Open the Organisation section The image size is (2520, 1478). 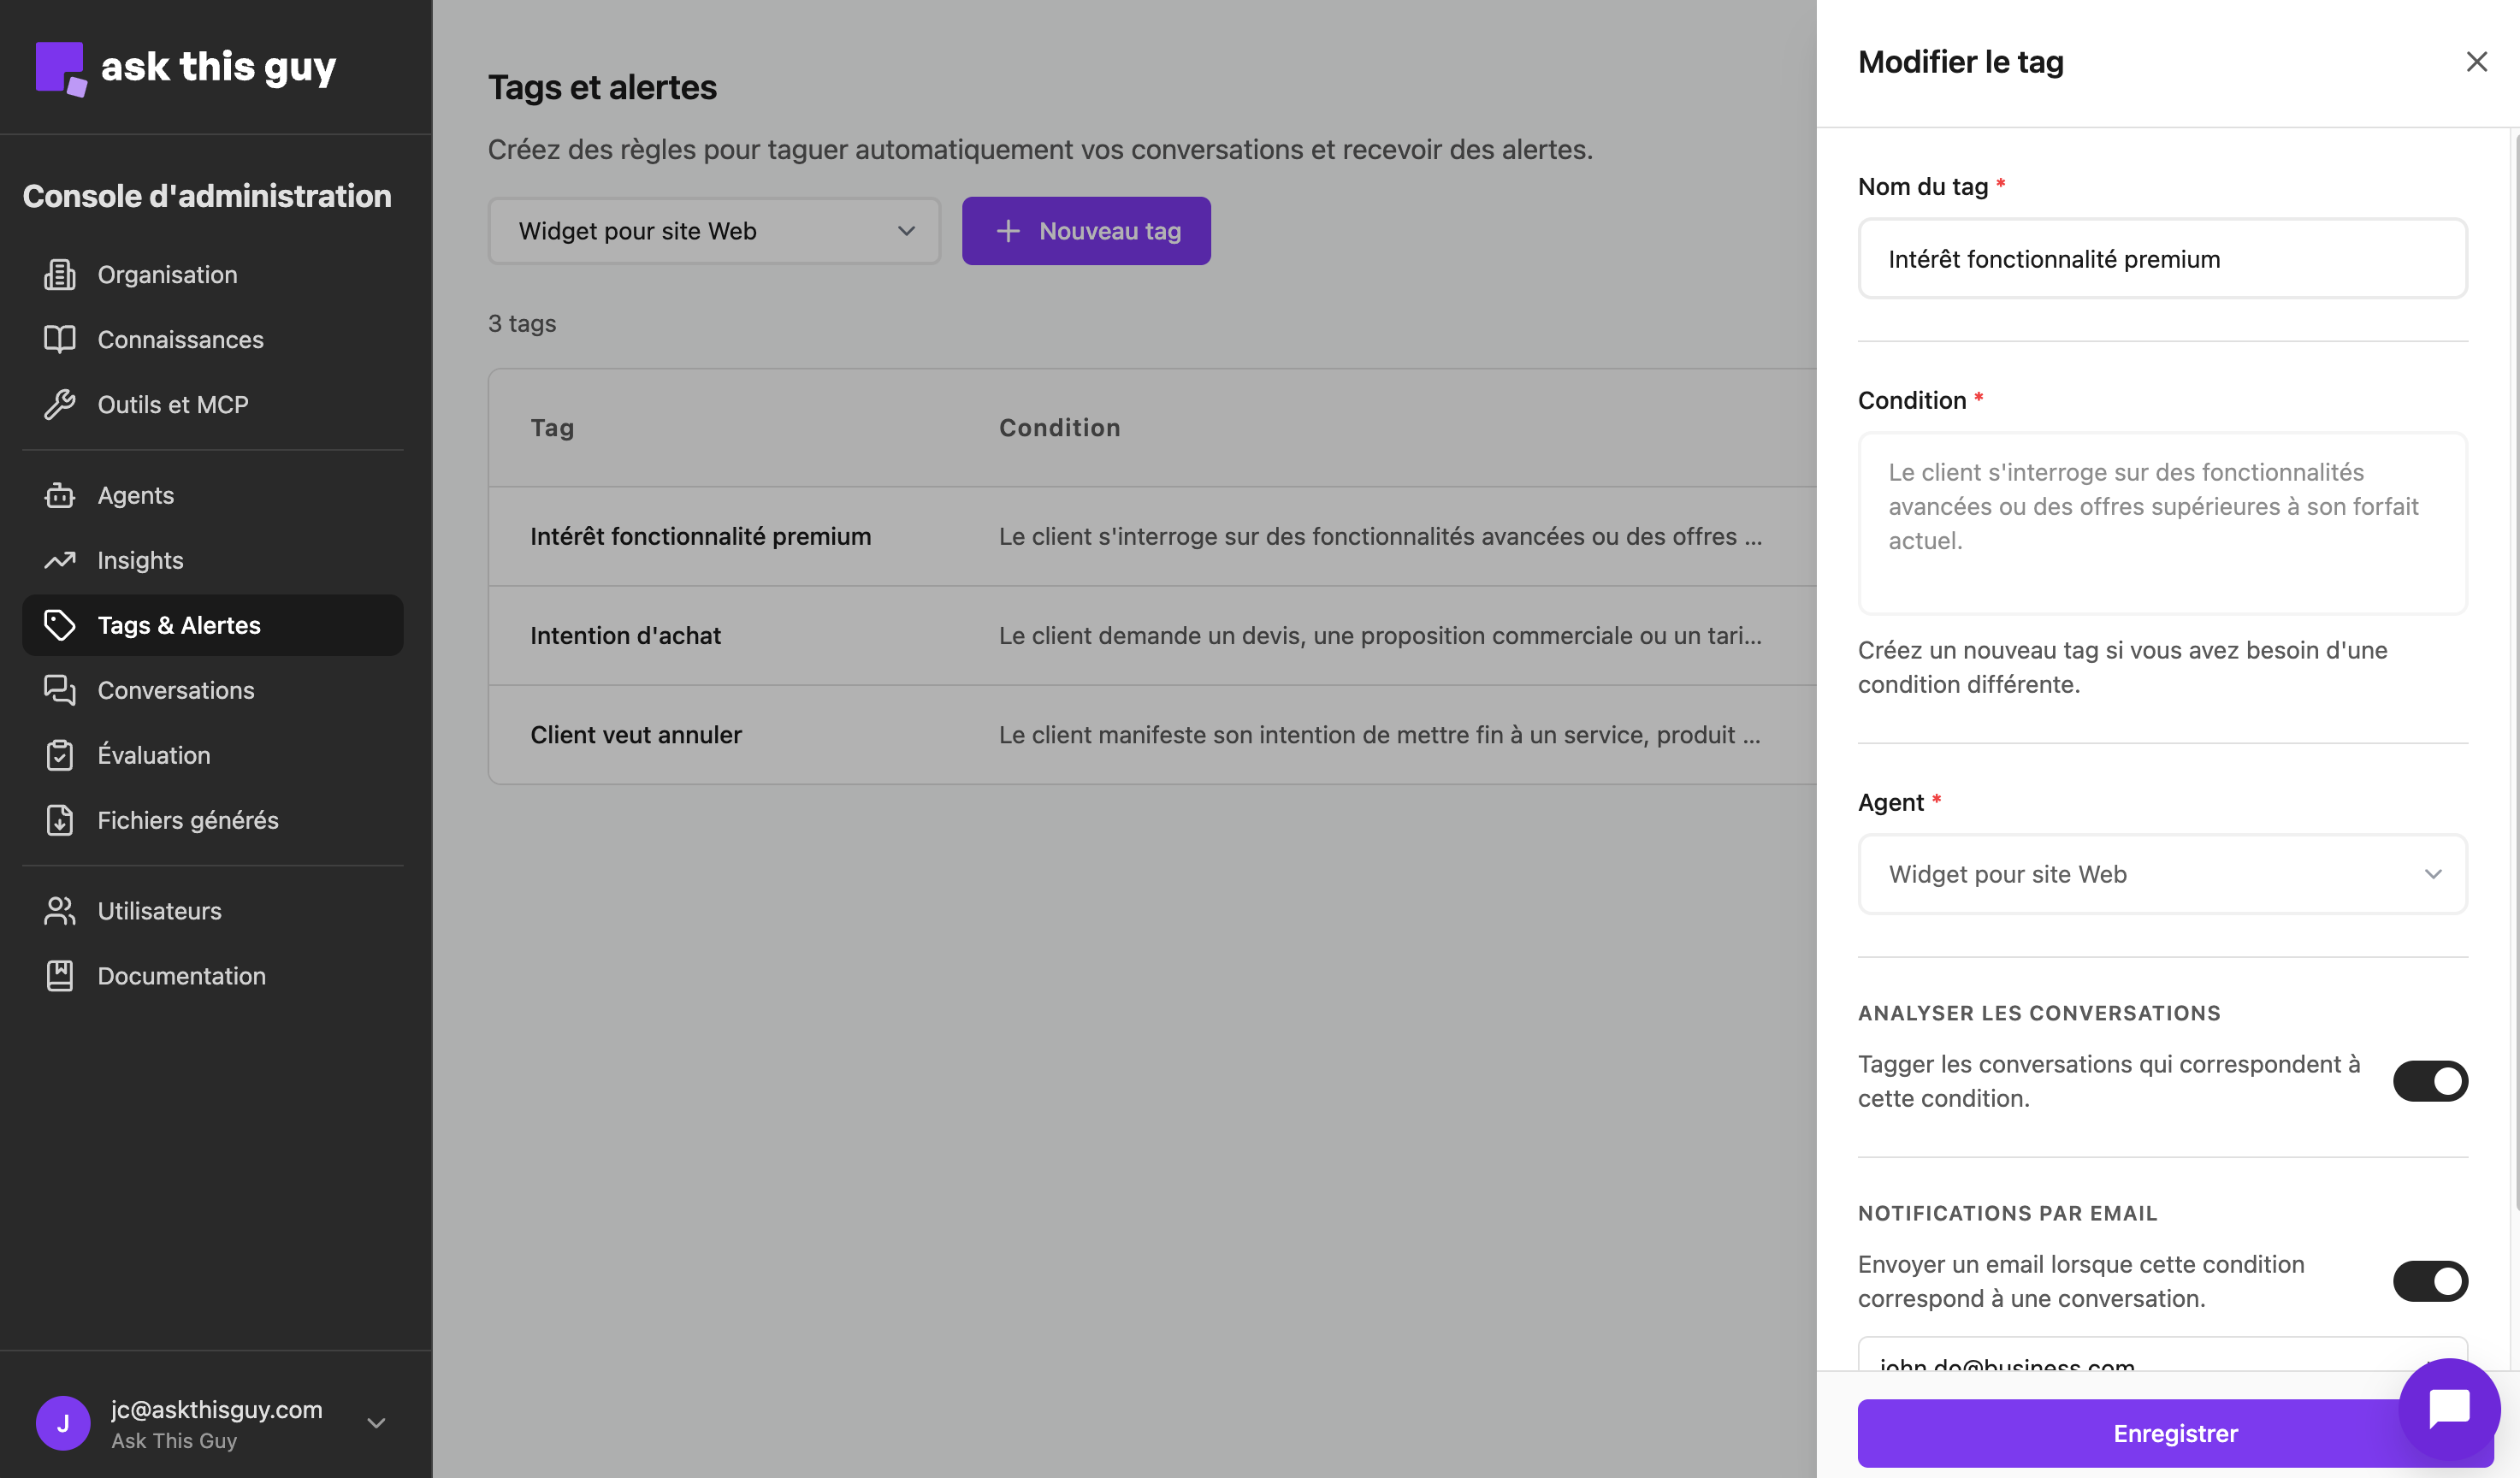click(166, 274)
